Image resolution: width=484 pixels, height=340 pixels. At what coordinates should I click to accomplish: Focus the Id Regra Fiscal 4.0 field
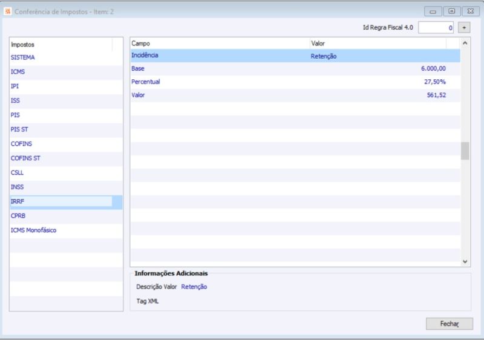436,28
